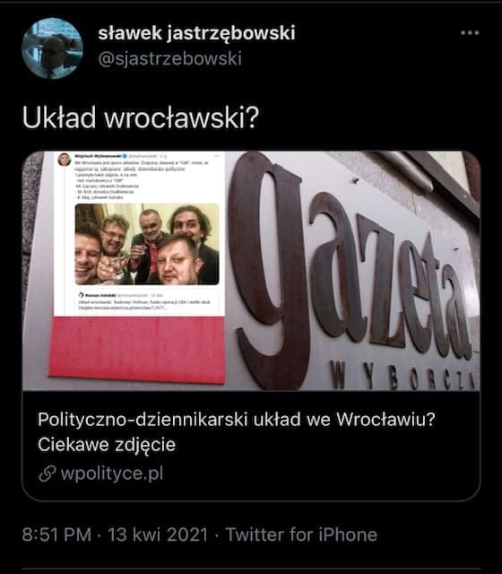Click the blue verified badge in embedded tweet
Screen dimensions: 502x574
(125, 156)
